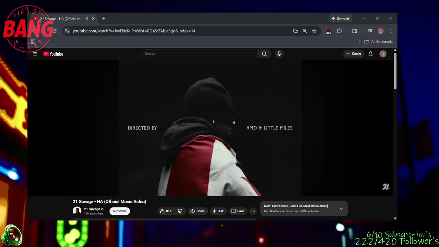439x247 pixels.
Task: Click the install app icon in address bar
Action: 296,31
